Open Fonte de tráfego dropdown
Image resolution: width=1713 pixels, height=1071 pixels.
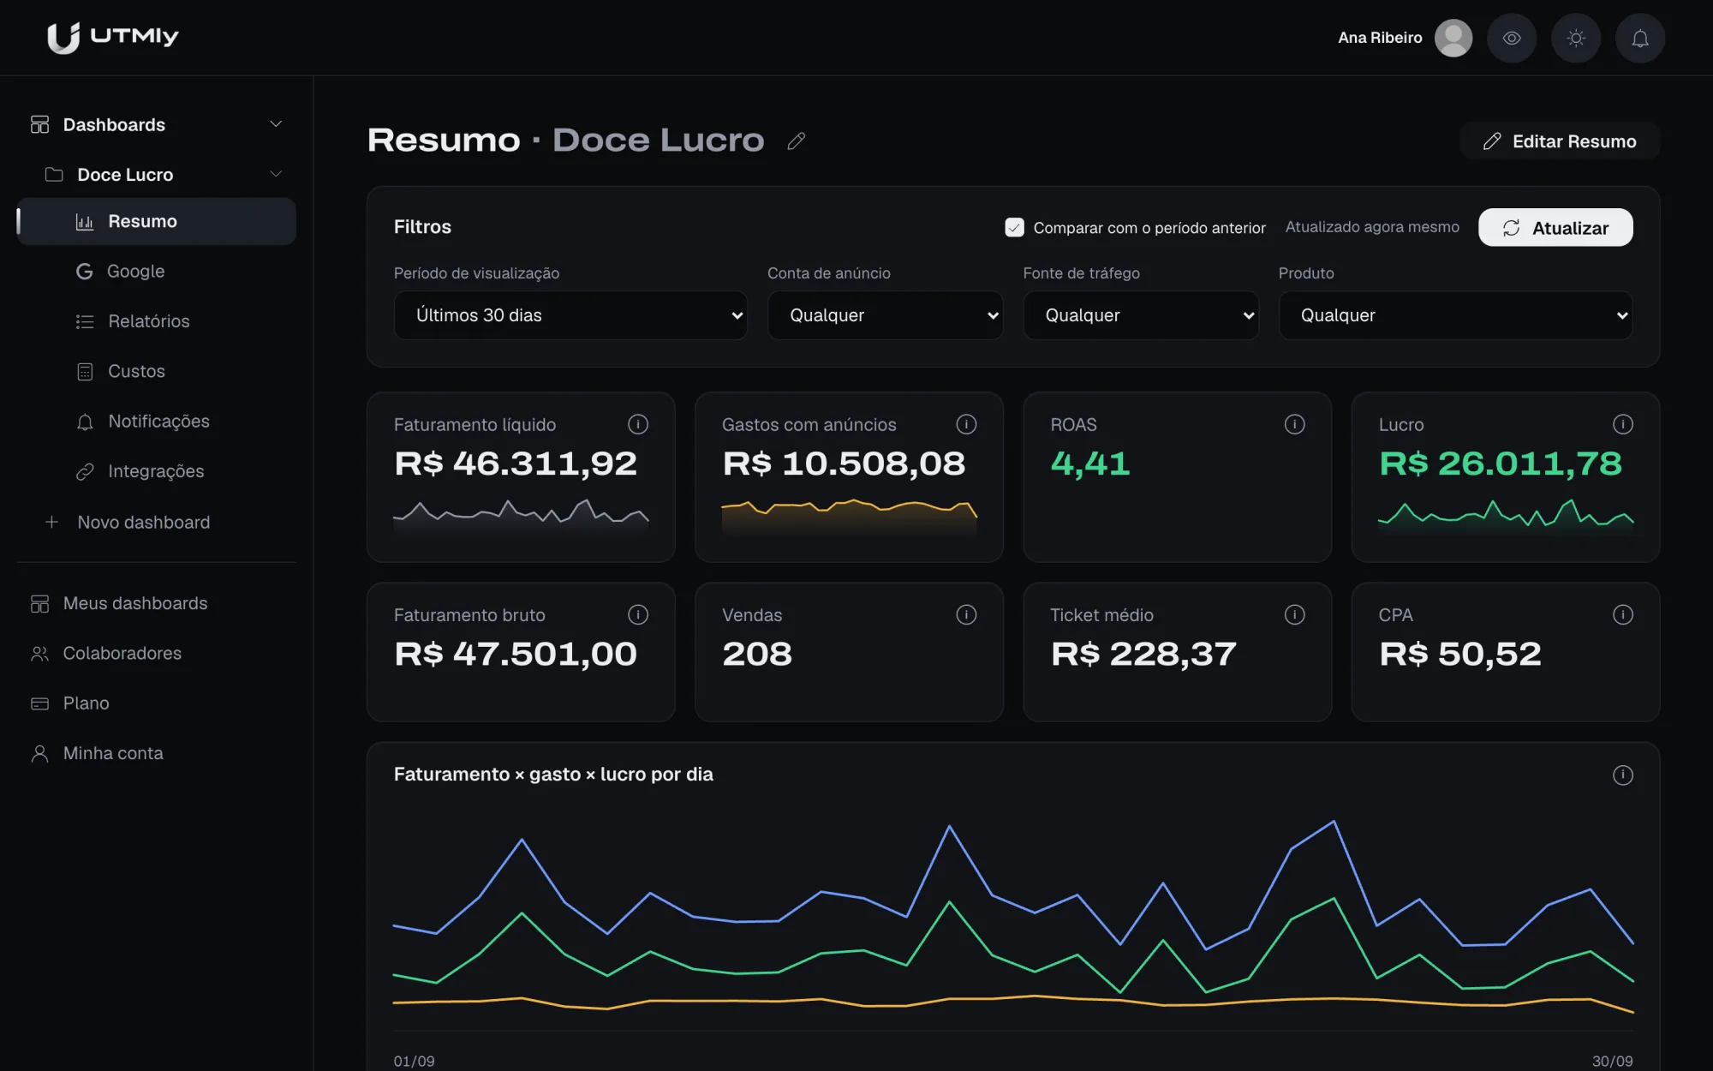(1141, 315)
